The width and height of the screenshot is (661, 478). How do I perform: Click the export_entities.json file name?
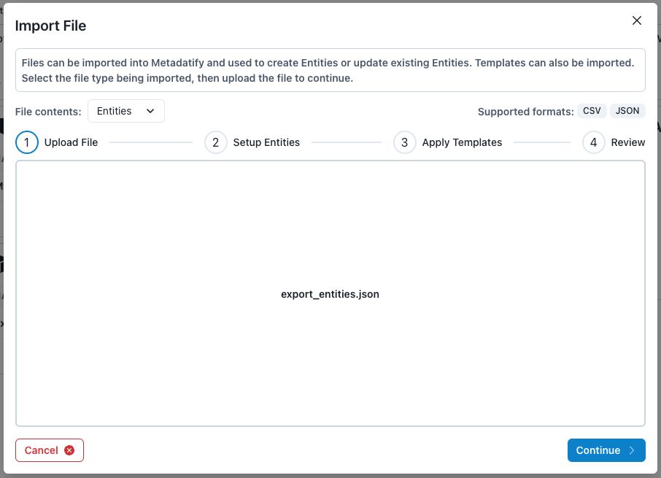330,294
